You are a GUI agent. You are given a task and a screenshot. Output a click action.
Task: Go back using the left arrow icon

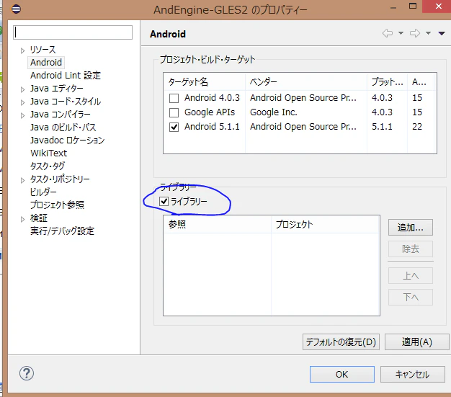pyautogui.click(x=388, y=33)
